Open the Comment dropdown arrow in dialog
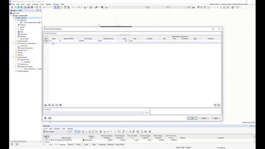This screenshot has width=265, height=149. point(144,113)
